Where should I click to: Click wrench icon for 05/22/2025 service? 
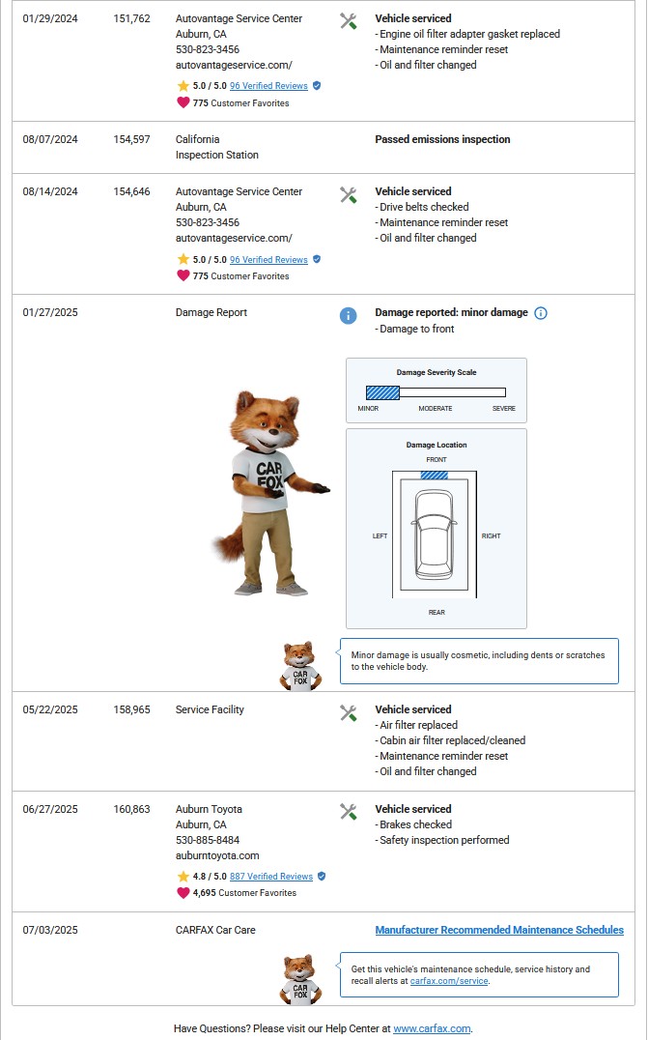pyautogui.click(x=349, y=713)
